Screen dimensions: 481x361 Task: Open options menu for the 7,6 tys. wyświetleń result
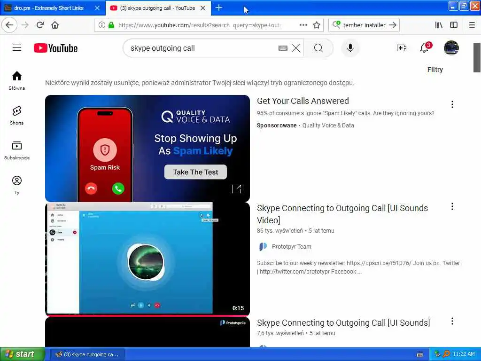click(x=452, y=322)
